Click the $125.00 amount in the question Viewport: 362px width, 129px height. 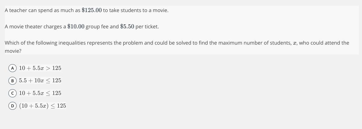[x=92, y=10]
